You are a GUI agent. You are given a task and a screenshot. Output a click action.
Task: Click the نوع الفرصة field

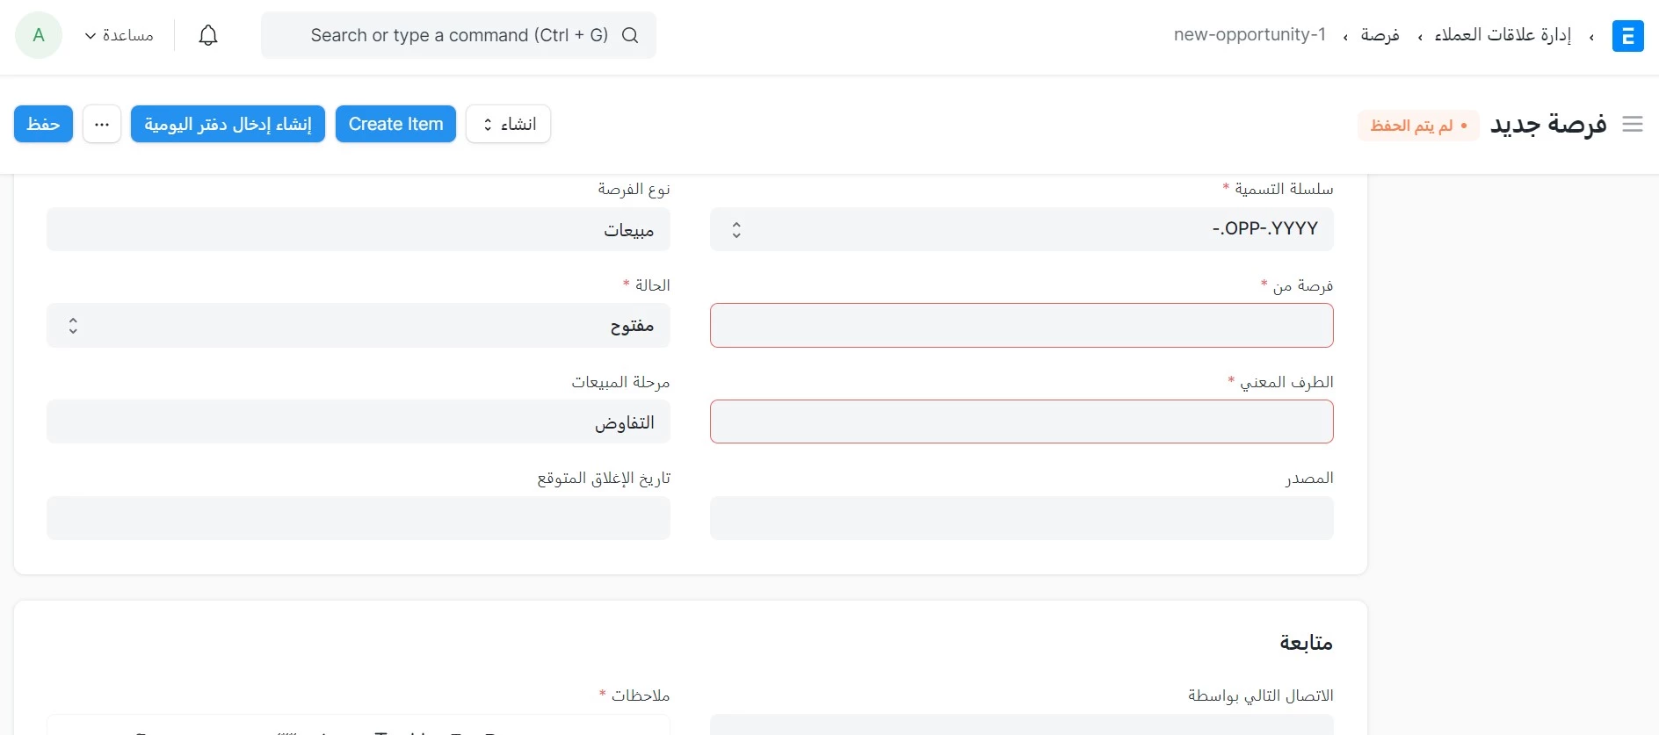(359, 229)
